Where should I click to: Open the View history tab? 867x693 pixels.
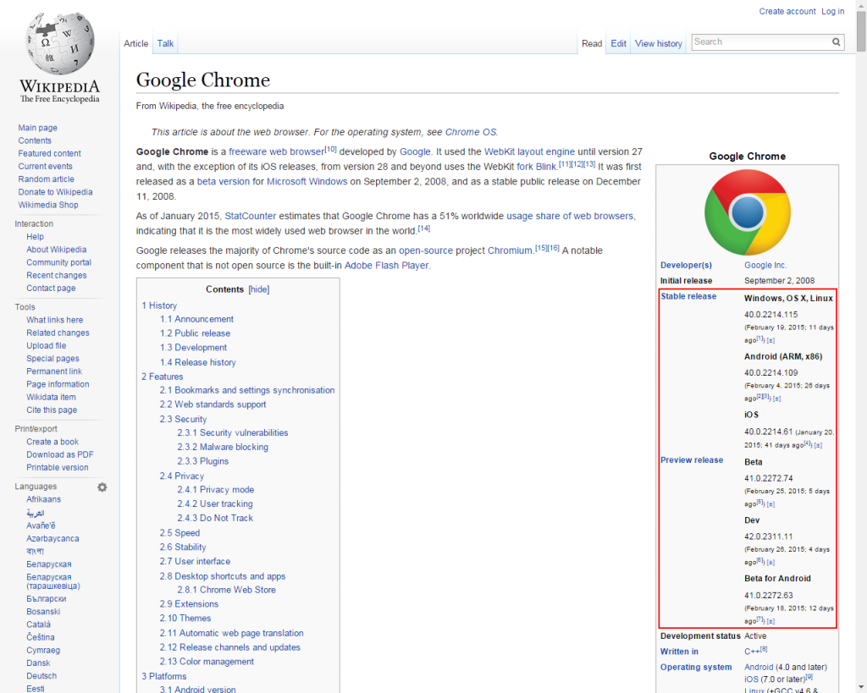(x=658, y=43)
